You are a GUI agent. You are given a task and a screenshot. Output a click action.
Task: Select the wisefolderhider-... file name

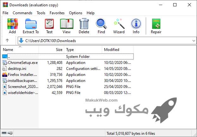click(23, 93)
